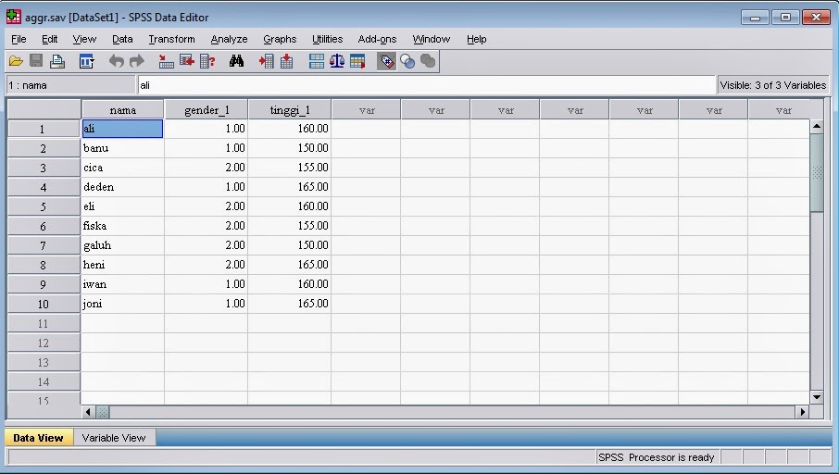This screenshot has width=839, height=474.
Task: Click the Go to Variable icon
Action: click(x=187, y=61)
